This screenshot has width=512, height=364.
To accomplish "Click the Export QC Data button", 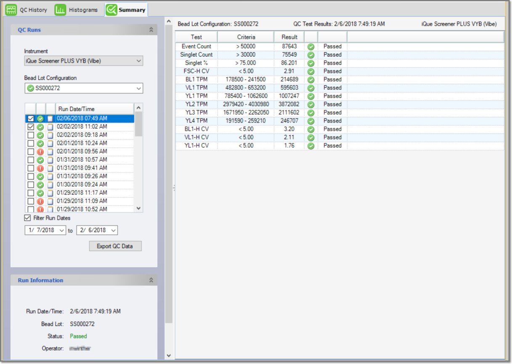I will point(115,246).
